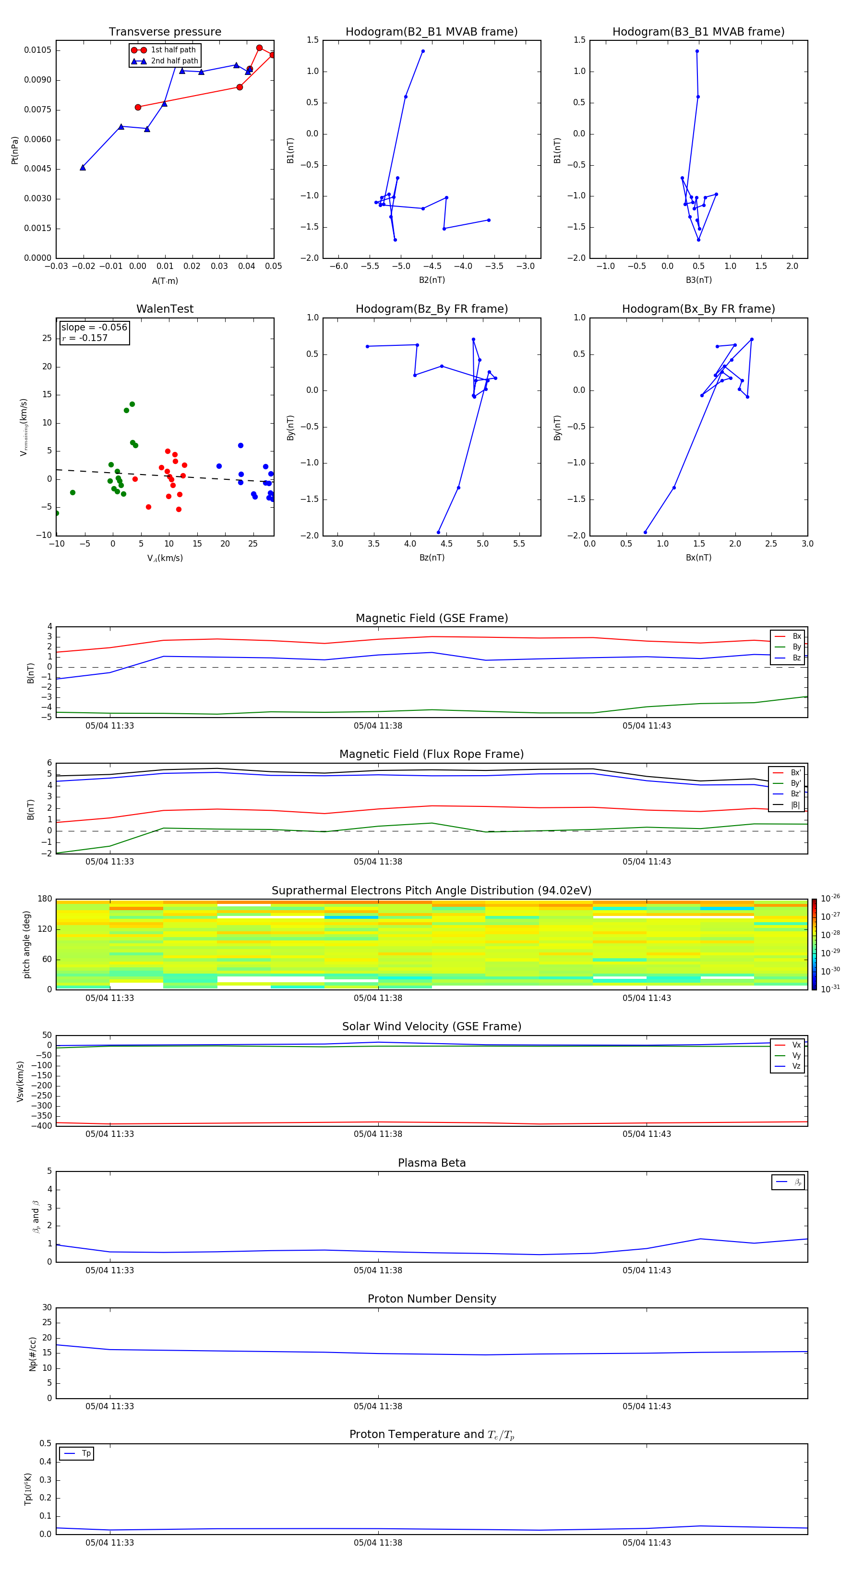The height and width of the screenshot is (1585, 864).
Task: Click the 'slope = -0.056' annotation
Action: click(x=94, y=328)
